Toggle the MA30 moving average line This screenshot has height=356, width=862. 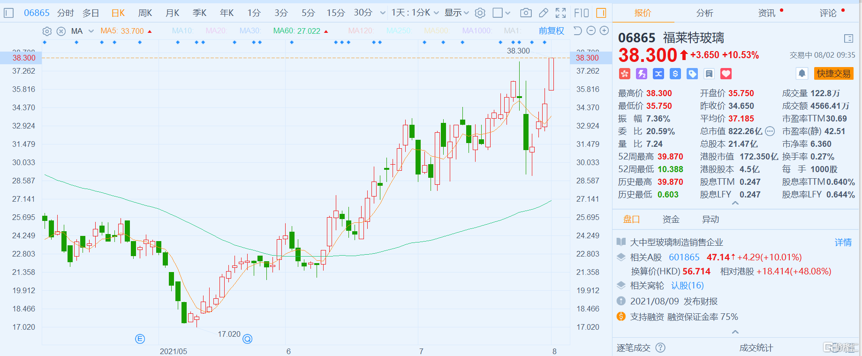250,31
